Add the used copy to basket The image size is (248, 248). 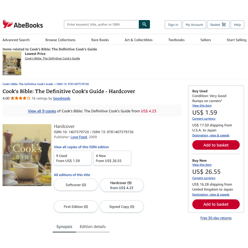point(216,145)
